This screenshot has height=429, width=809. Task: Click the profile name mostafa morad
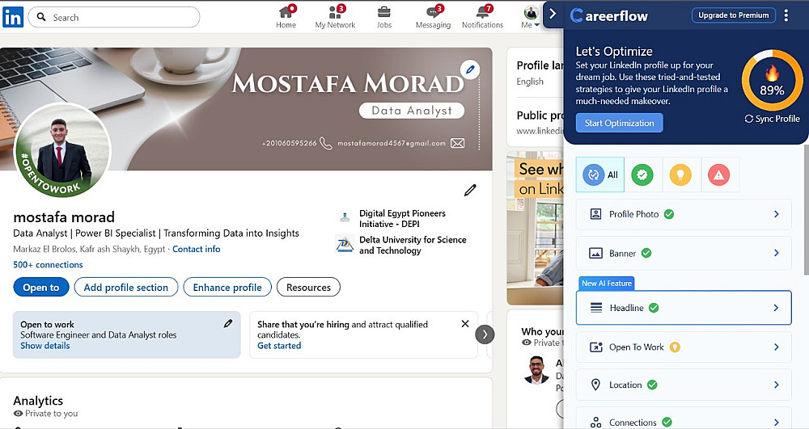(x=64, y=217)
